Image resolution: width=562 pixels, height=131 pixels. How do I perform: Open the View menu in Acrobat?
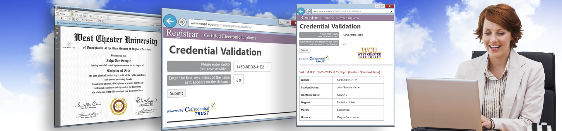click(x=65, y=10)
